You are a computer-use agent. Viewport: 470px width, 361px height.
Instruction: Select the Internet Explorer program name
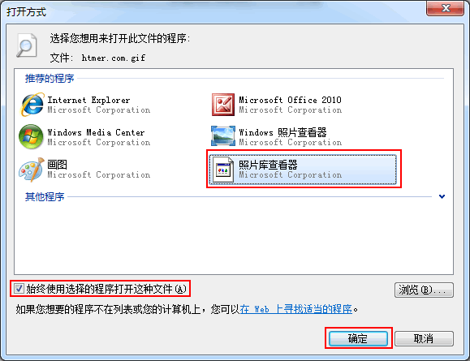point(88,100)
